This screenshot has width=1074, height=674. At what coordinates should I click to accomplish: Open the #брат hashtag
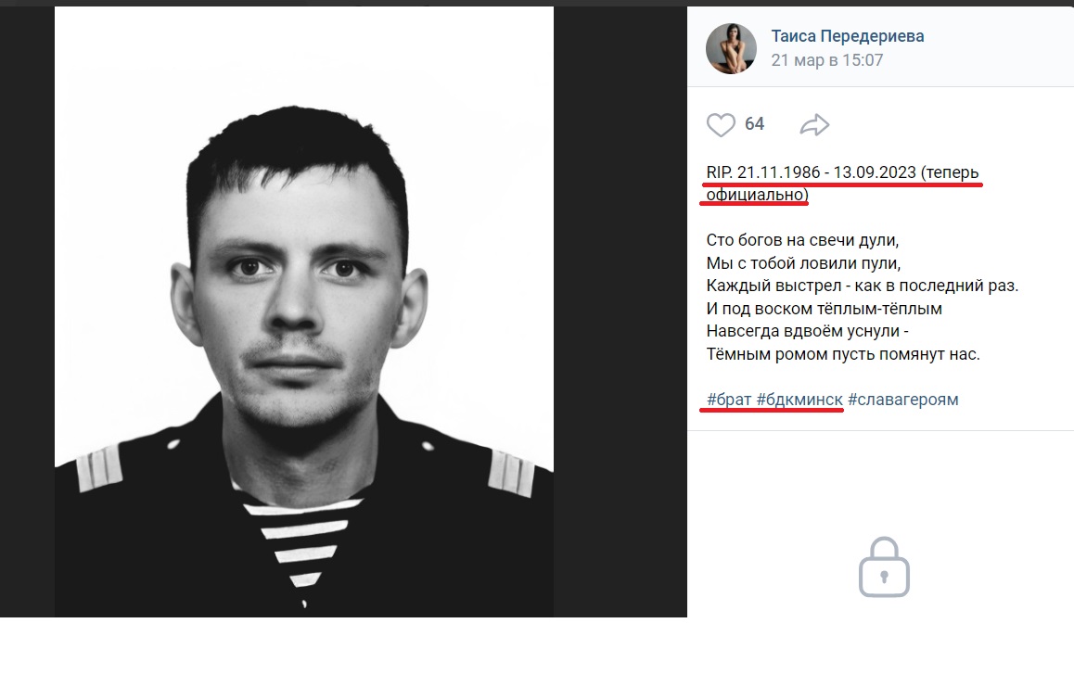click(729, 400)
